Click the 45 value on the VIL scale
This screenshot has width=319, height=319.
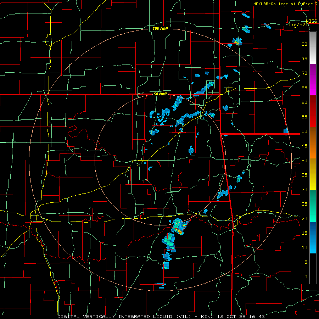(x=304, y=146)
